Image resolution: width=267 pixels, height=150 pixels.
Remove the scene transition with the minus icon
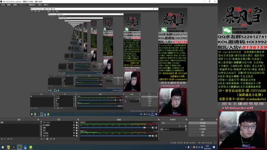coord(183,126)
